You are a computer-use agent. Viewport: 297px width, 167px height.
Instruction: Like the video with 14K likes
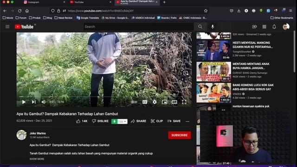(82, 121)
